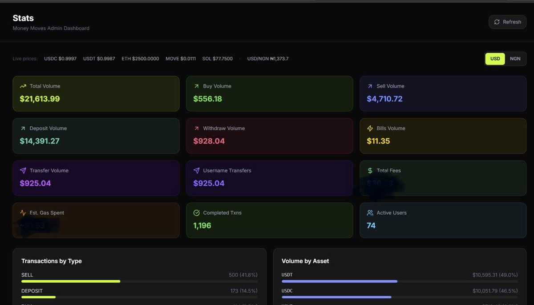Click the Money Moves Admin Dashboard subtitle
Image resolution: width=534 pixels, height=305 pixels.
[x=51, y=28]
